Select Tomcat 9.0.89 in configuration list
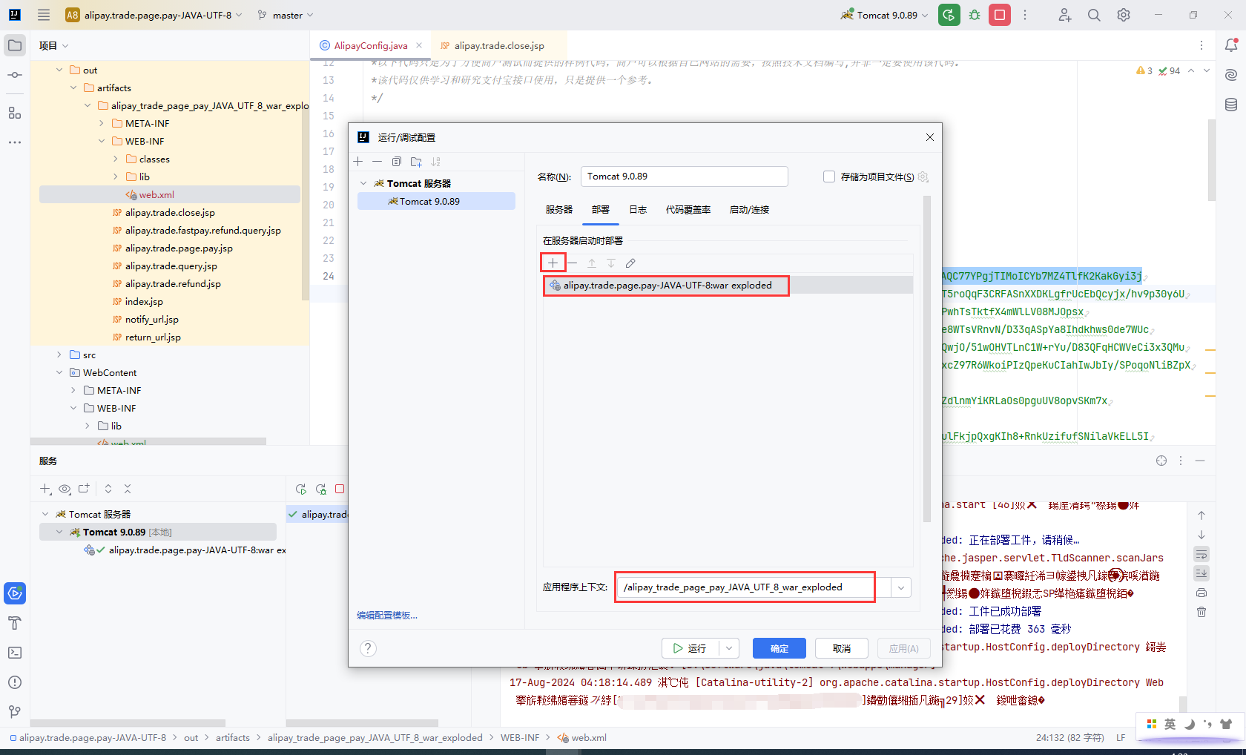The height and width of the screenshot is (755, 1246). coord(436,201)
